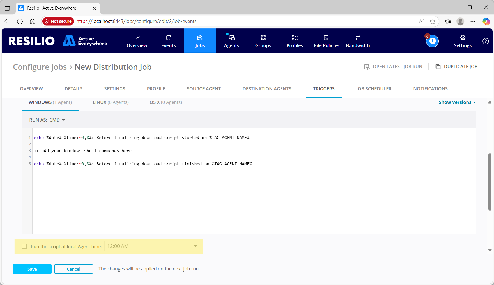Expand the Show versions dropdown
494x285 pixels.
(x=457, y=102)
